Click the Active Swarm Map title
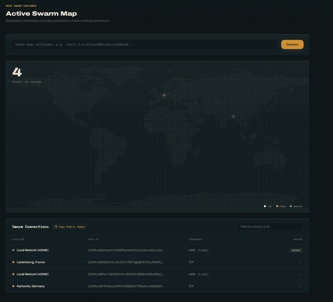Image resolution: width=333 pixels, height=302 pixels. 41,14
